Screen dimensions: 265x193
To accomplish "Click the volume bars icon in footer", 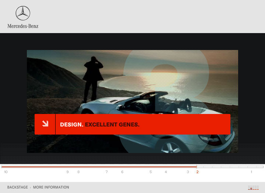I will coord(253,188).
